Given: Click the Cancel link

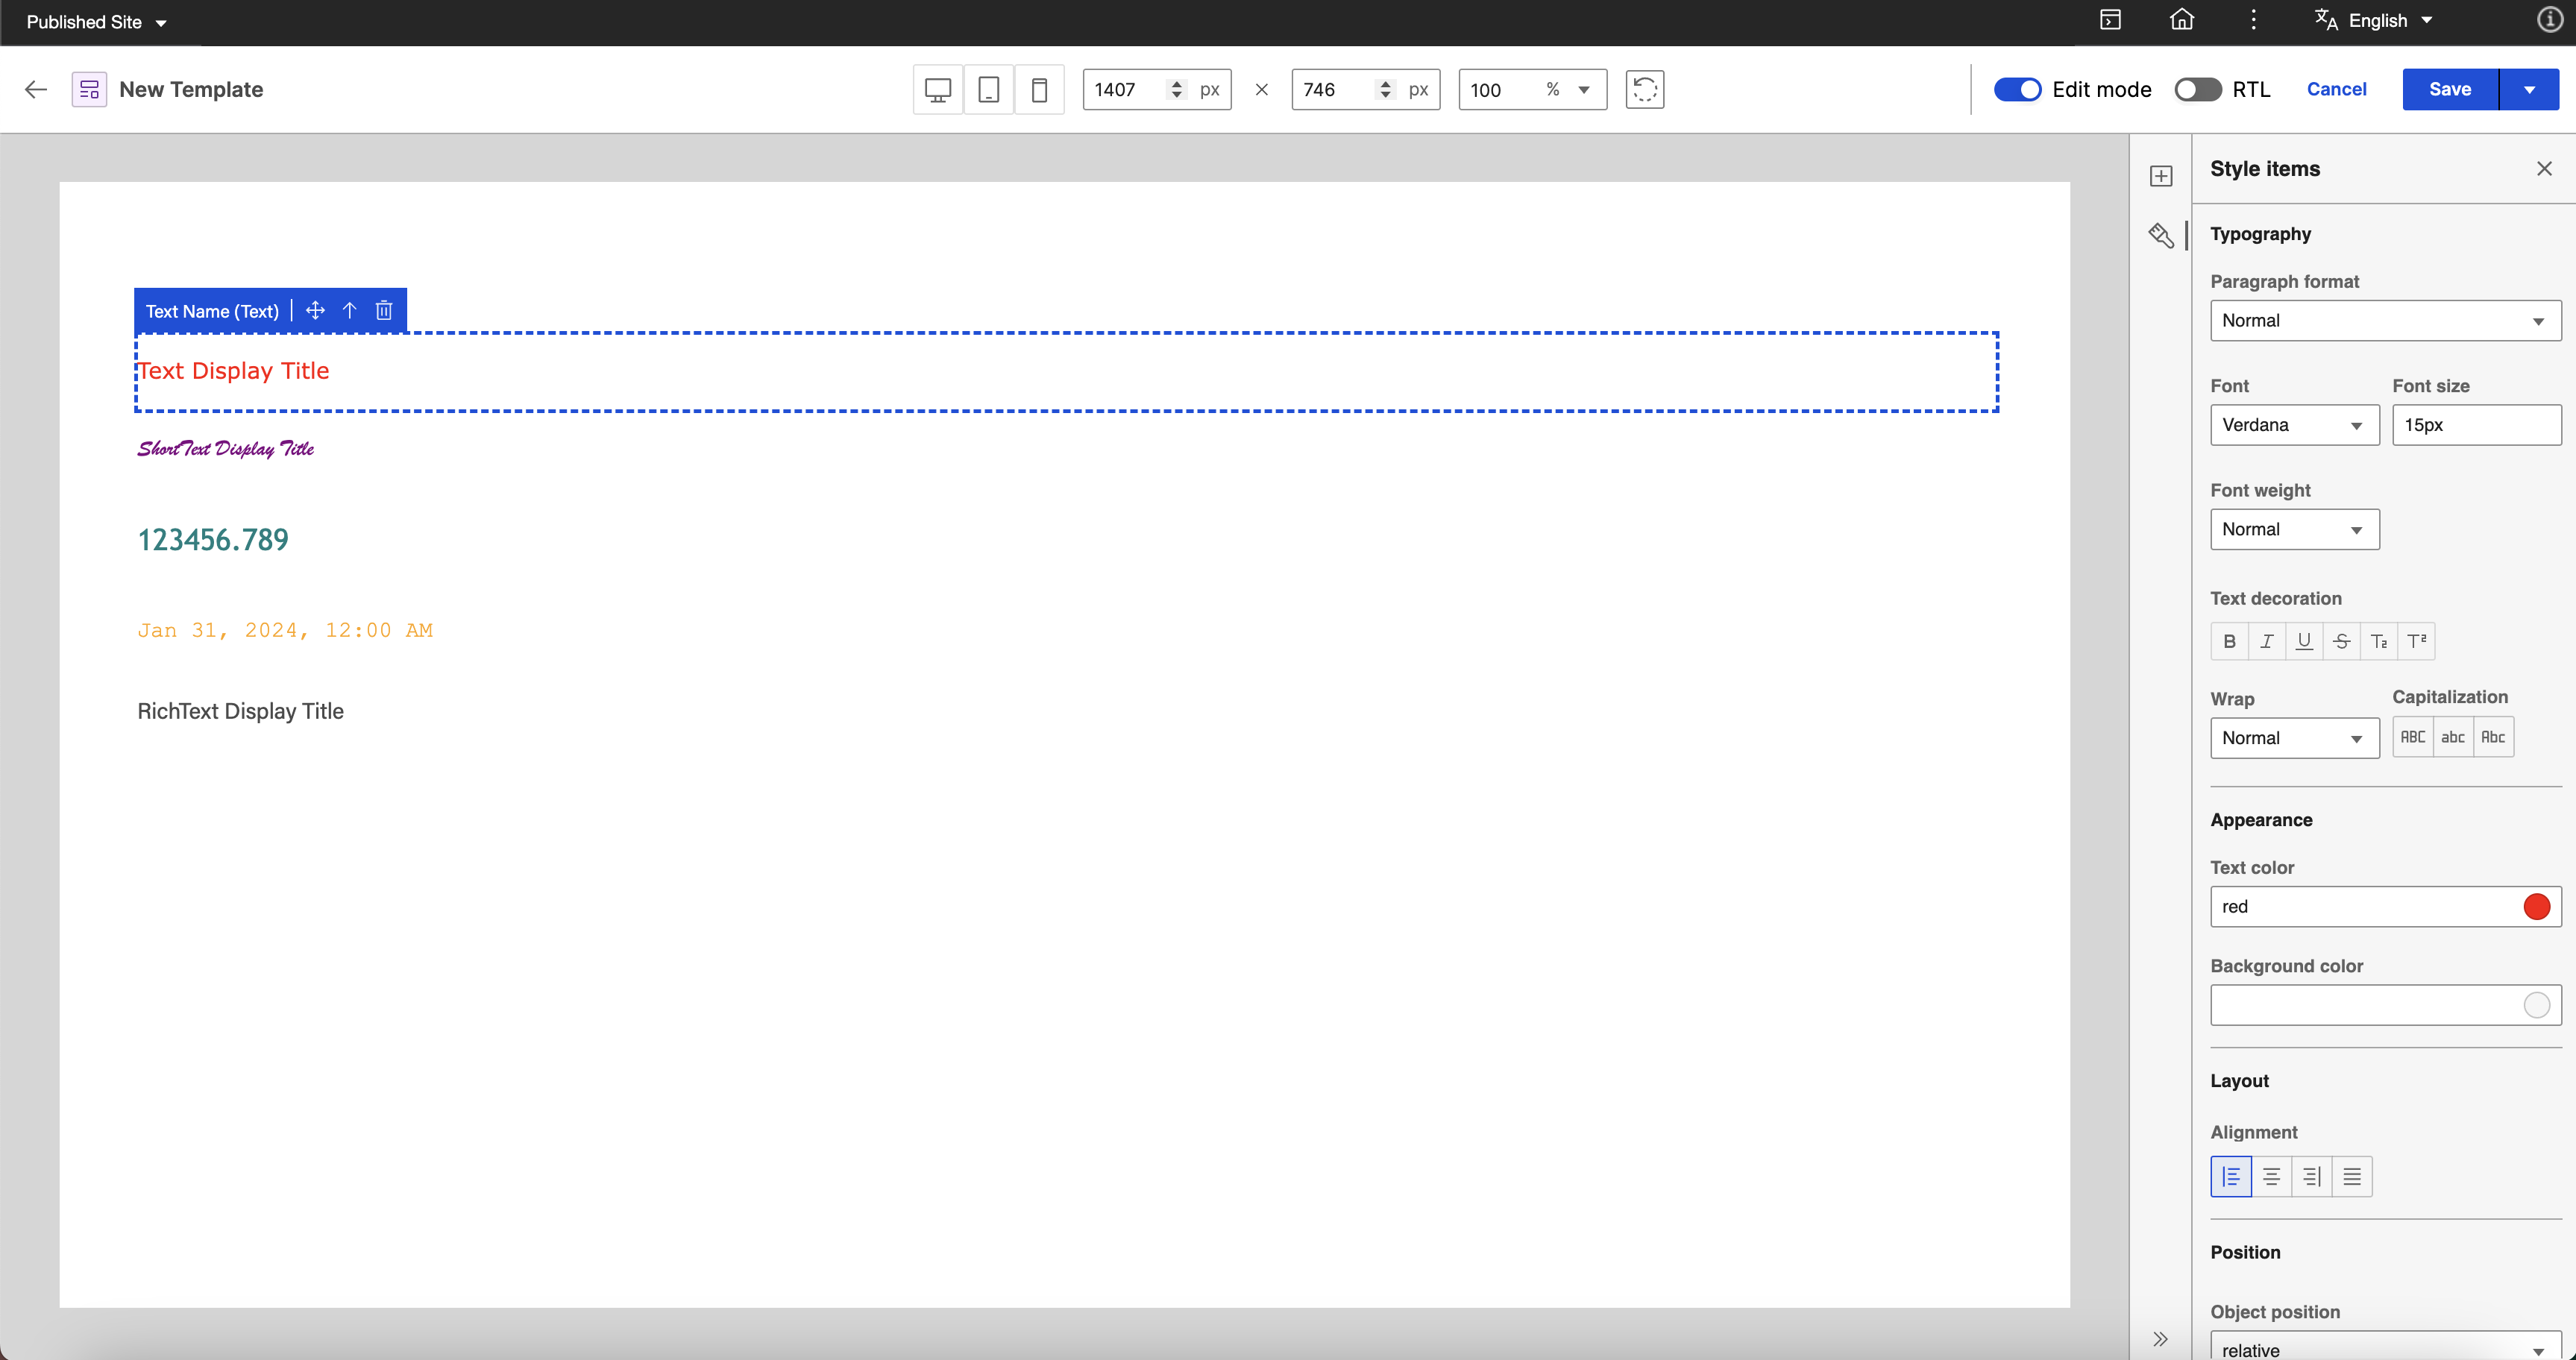Looking at the screenshot, I should coord(2336,90).
